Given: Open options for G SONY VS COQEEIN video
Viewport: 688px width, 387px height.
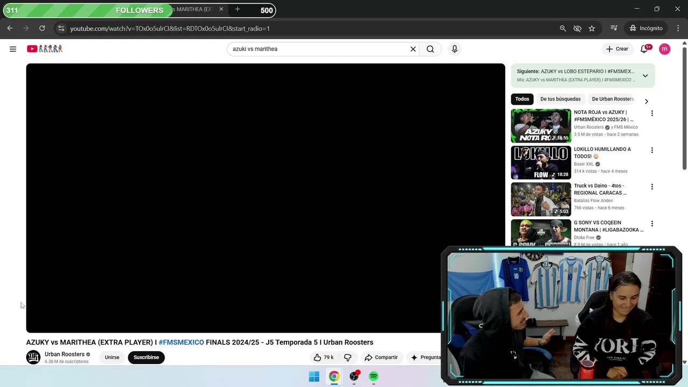Looking at the screenshot, I should (x=652, y=224).
